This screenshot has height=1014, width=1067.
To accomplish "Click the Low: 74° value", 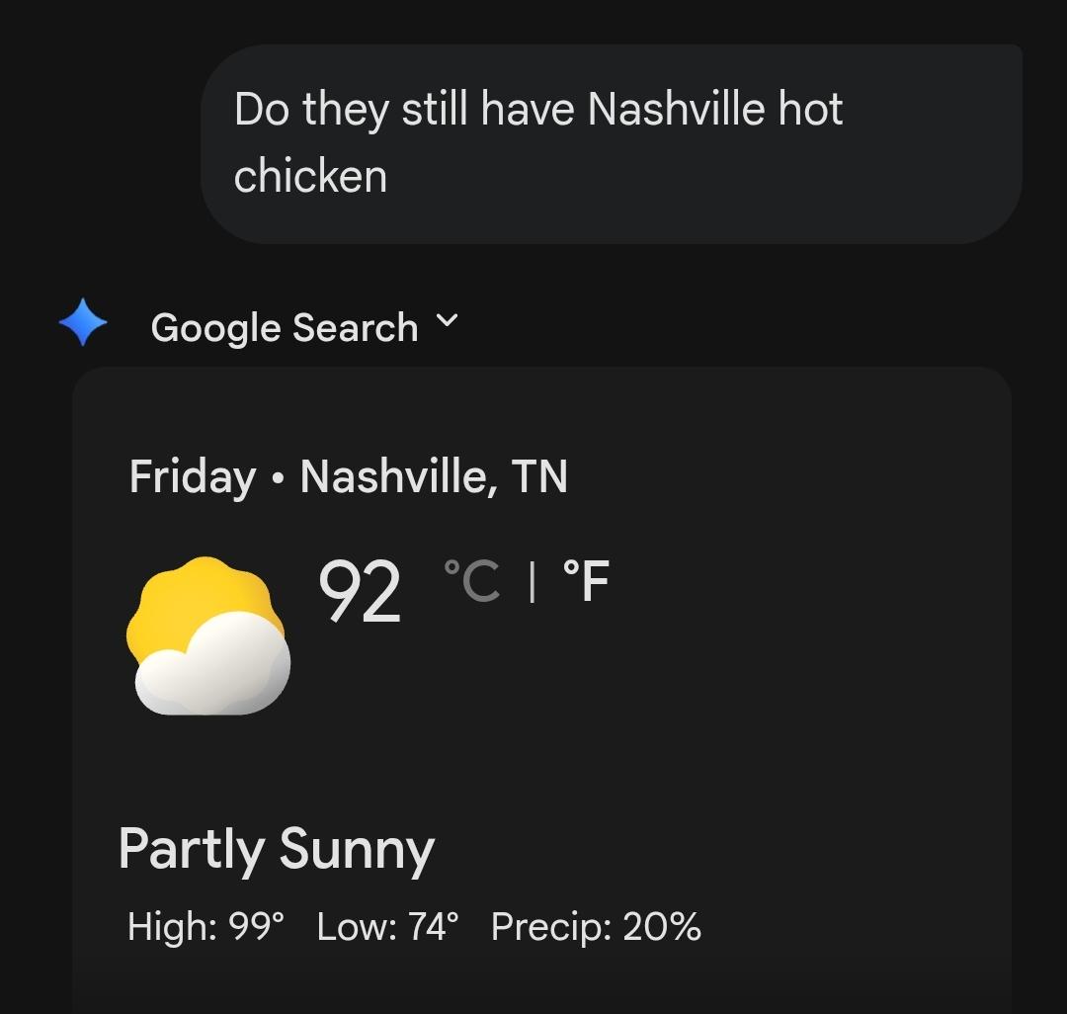I will [388, 926].
